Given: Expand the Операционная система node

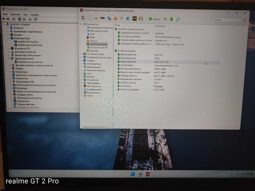Looking at the screenshot, I should coord(81,57).
